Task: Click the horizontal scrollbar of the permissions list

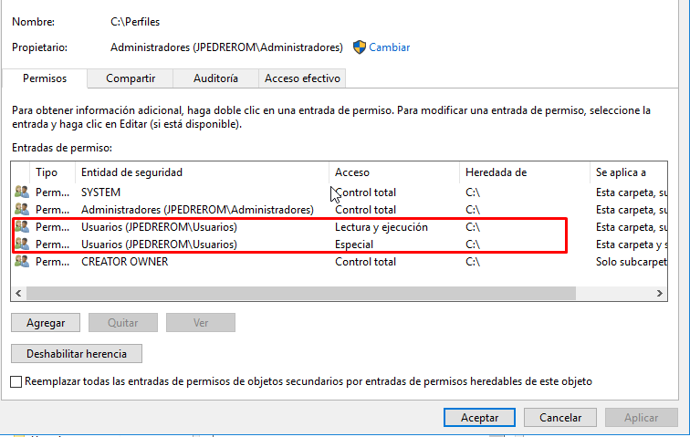Action: [301, 293]
